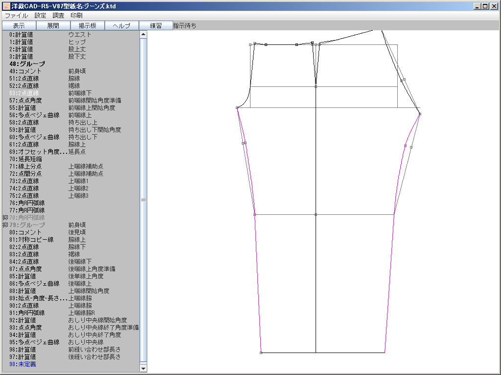Select row 58:2点直線 持ち出し上

click(x=71, y=123)
